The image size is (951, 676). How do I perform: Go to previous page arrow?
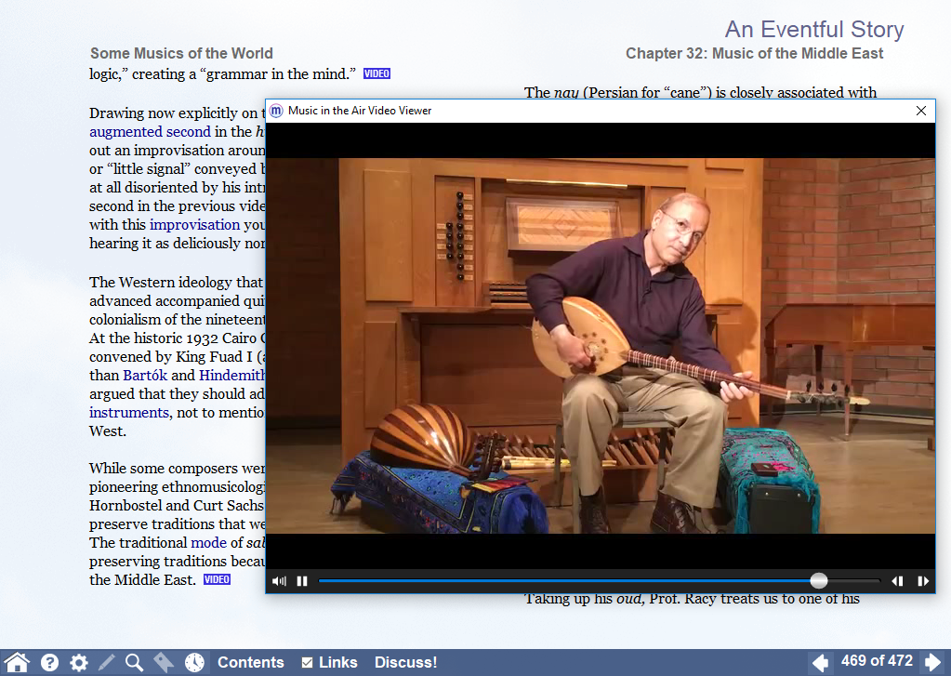(820, 662)
